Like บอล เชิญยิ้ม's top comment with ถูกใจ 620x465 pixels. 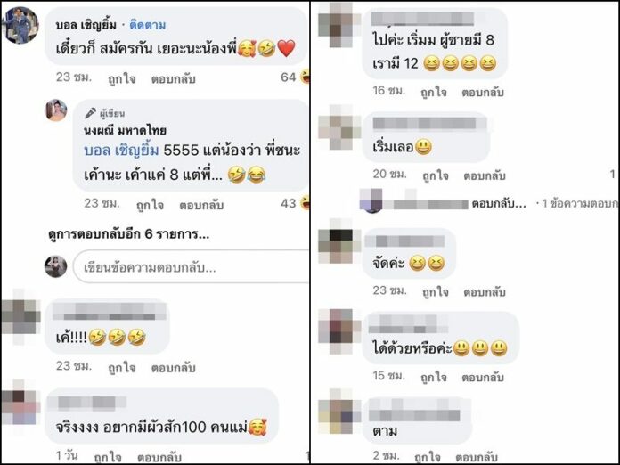pos(122,79)
